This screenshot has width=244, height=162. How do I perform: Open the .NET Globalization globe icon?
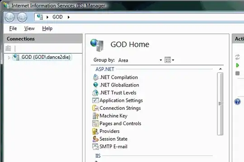[x=95, y=85]
